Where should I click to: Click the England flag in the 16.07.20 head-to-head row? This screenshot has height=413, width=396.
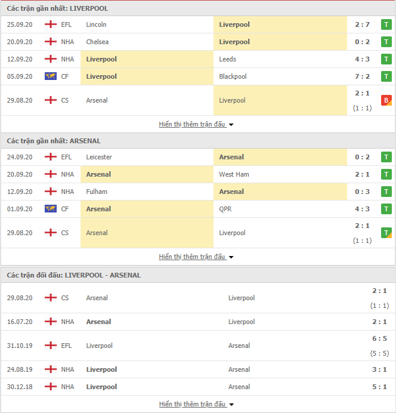pos(51,322)
